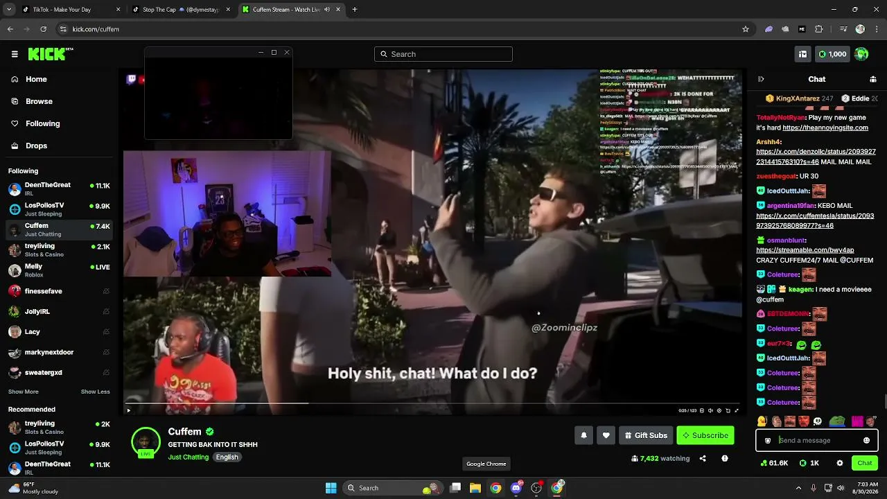Click the Kick search field
Screen dimensions: 887x499
tap(443, 54)
